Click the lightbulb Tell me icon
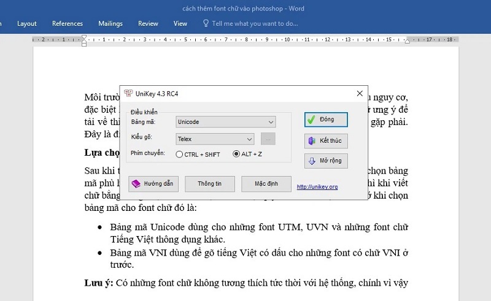491x301 pixels. [x=206, y=23]
